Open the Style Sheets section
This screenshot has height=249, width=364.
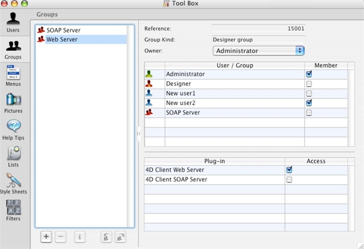(13, 182)
